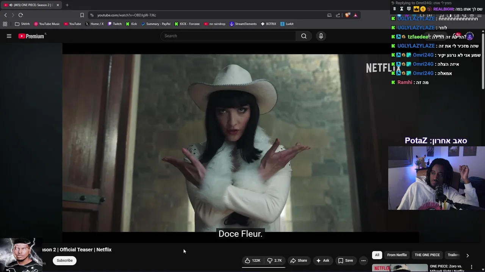Open the YouTube bookmark
Viewport: 485px width, 272px height.
pyautogui.click(x=72, y=24)
